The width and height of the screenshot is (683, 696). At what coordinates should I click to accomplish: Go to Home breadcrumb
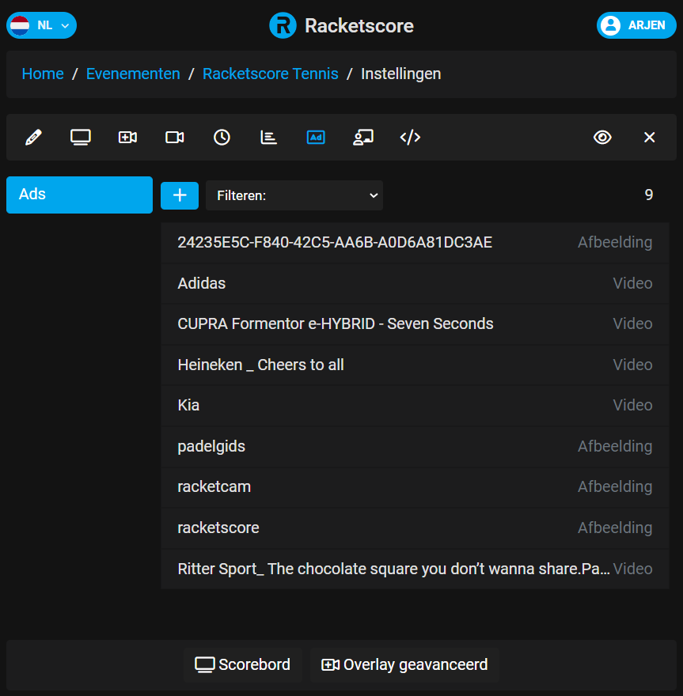[43, 74]
